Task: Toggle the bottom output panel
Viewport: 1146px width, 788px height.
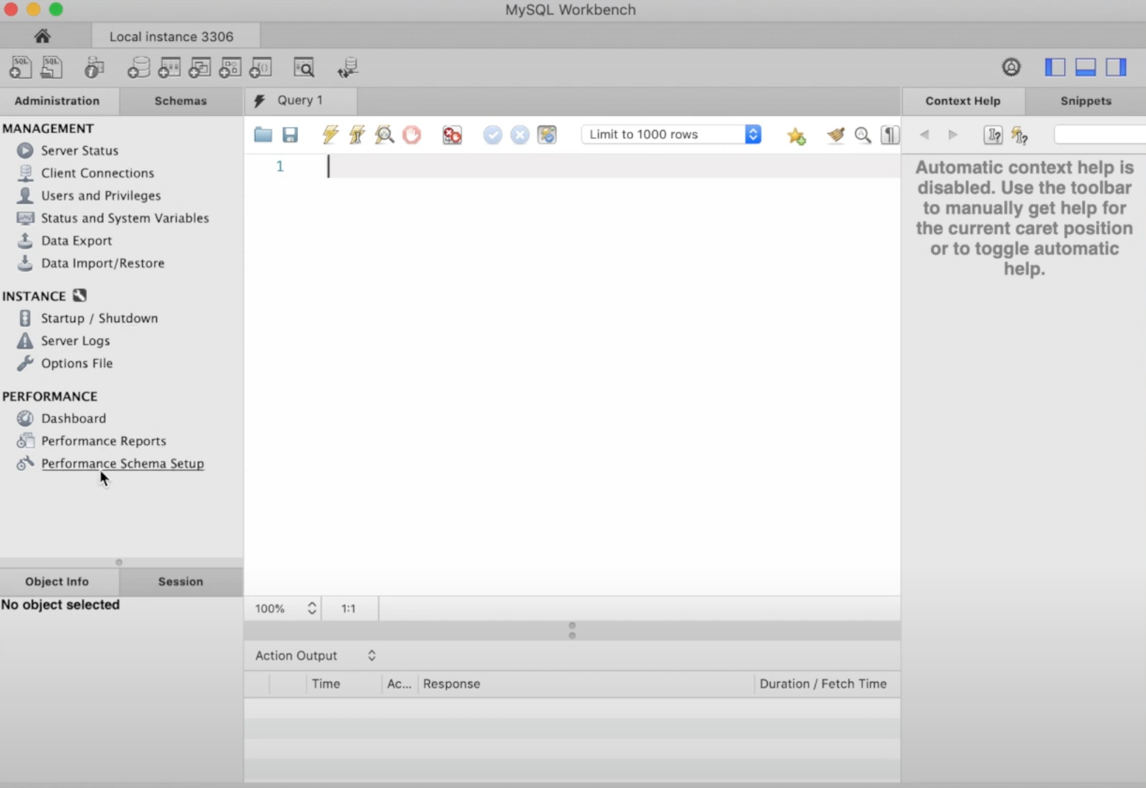Action: click(x=1085, y=67)
